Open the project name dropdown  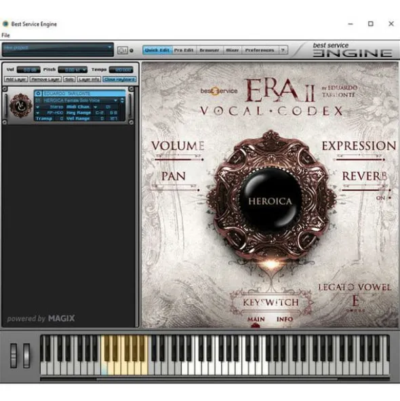point(110,47)
